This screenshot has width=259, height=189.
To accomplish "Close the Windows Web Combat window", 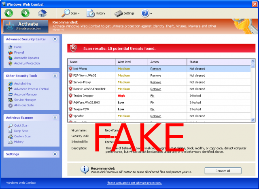I will 255,4.
